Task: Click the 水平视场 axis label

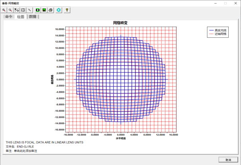Action: pyautogui.click(x=121, y=138)
